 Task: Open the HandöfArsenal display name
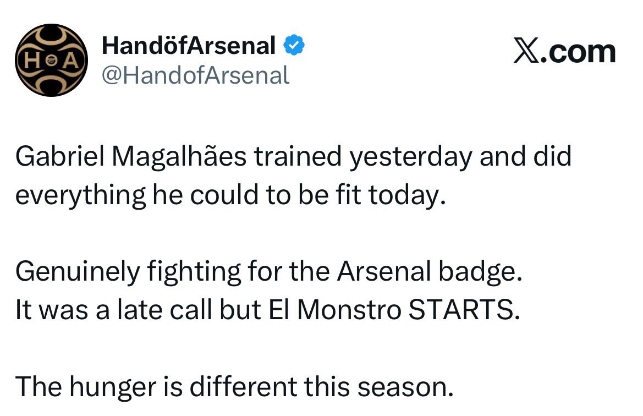click(188, 47)
